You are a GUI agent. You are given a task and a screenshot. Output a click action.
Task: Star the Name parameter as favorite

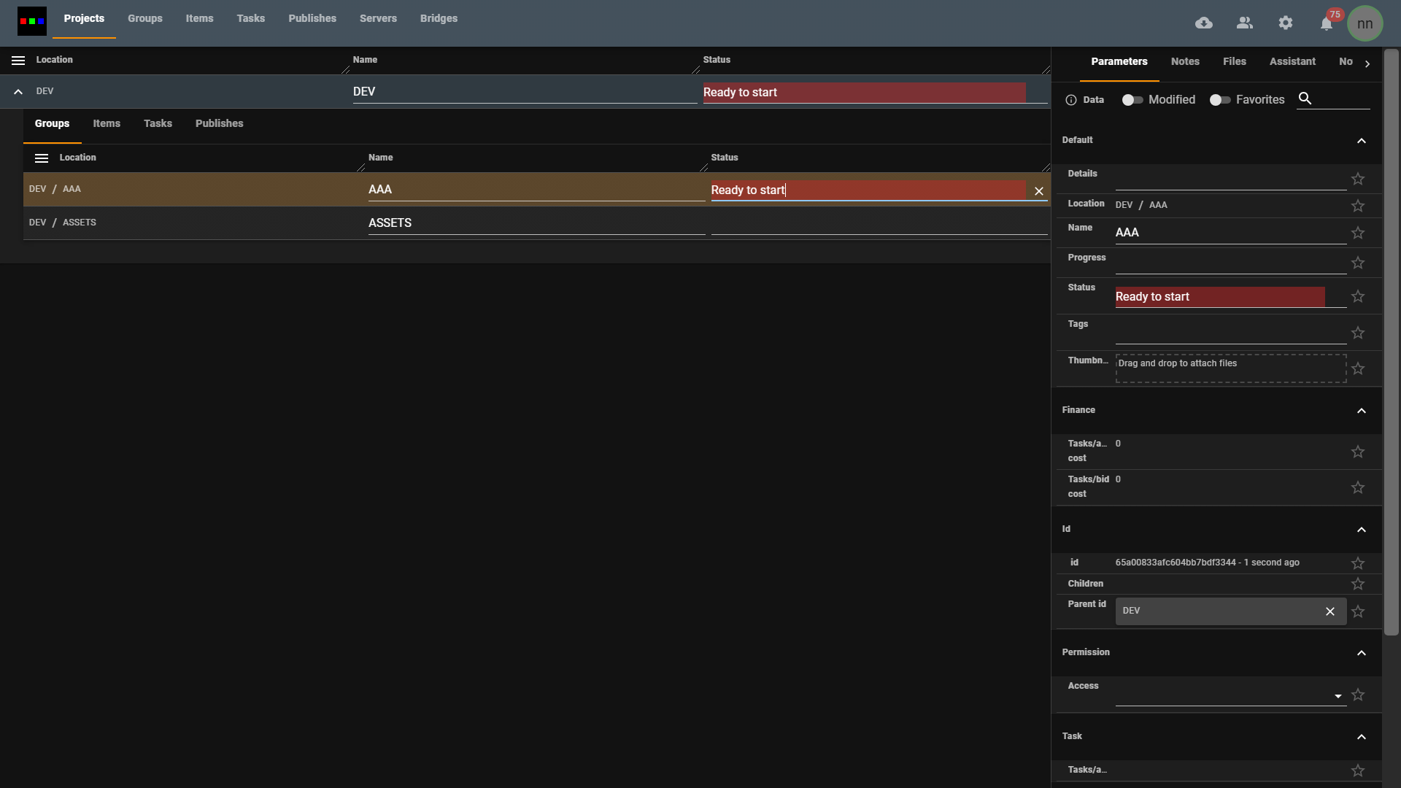pos(1358,233)
